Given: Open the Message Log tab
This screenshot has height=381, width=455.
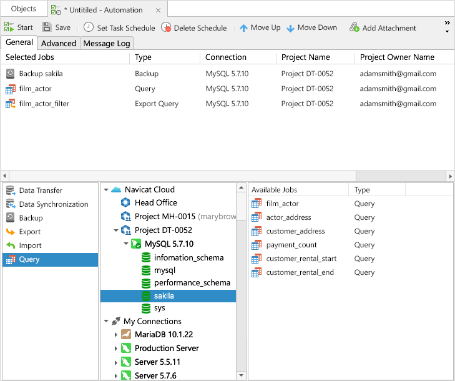Looking at the screenshot, I should click(x=107, y=43).
